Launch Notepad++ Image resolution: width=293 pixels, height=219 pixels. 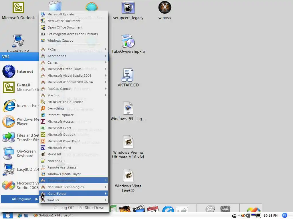pos(74,161)
